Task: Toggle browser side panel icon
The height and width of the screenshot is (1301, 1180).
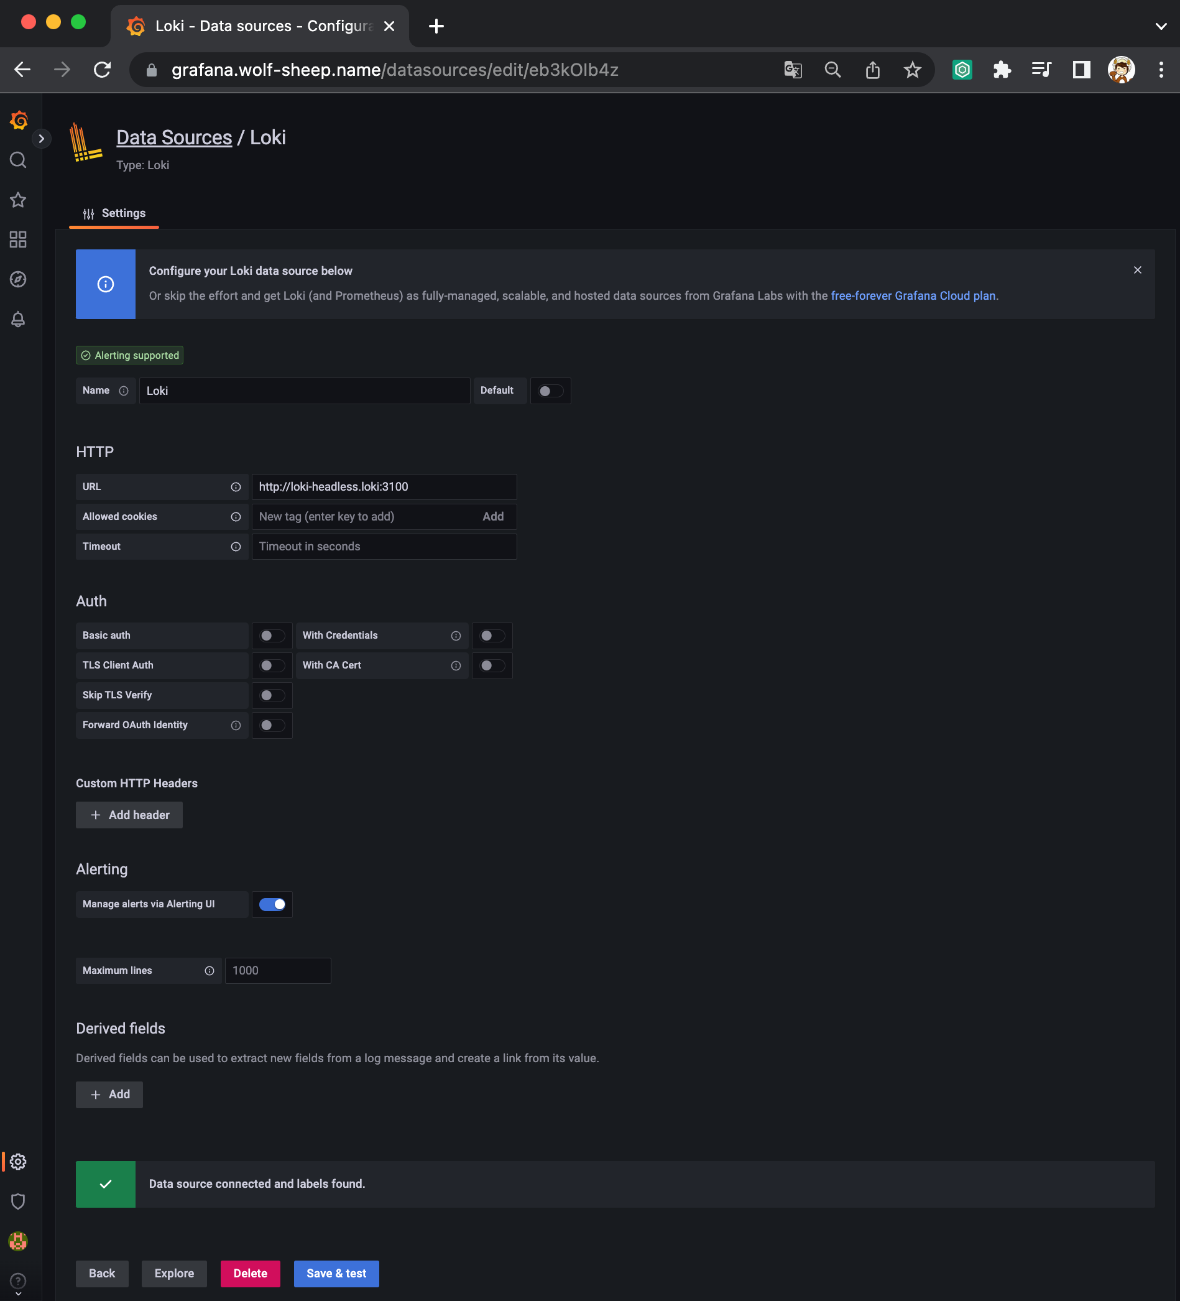Action: [1081, 70]
